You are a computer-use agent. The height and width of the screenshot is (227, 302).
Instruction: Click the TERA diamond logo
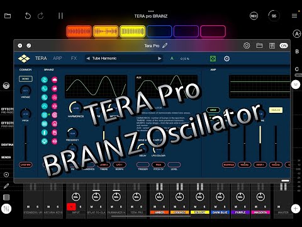[x=24, y=59]
